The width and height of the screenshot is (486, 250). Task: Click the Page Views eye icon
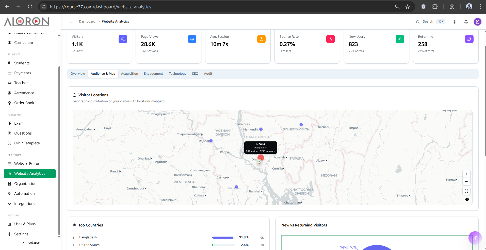[x=192, y=39]
